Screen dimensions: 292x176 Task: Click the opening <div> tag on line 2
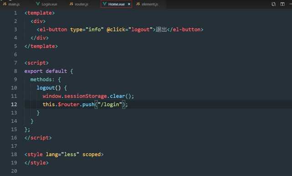point(38,21)
